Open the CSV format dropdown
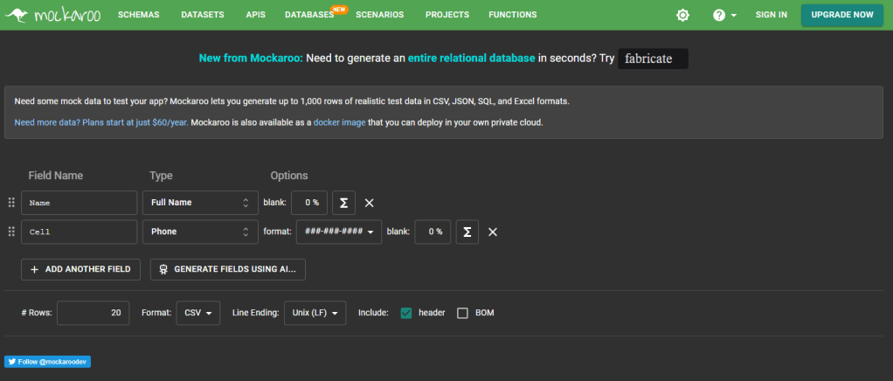Viewport: 893px width, 381px height. point(197,313)
